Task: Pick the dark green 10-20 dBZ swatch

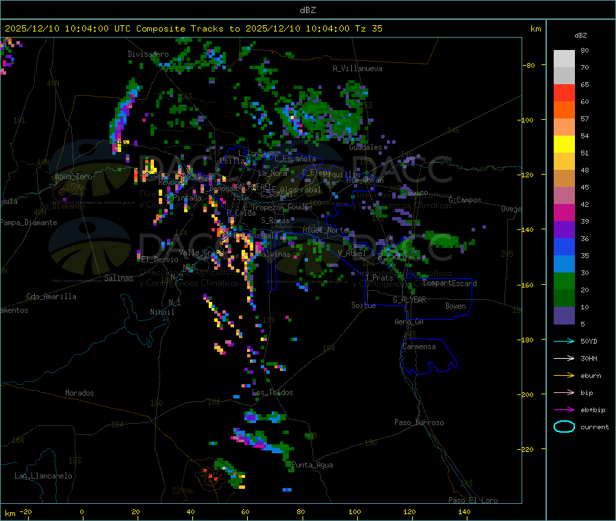Action: 564,298
